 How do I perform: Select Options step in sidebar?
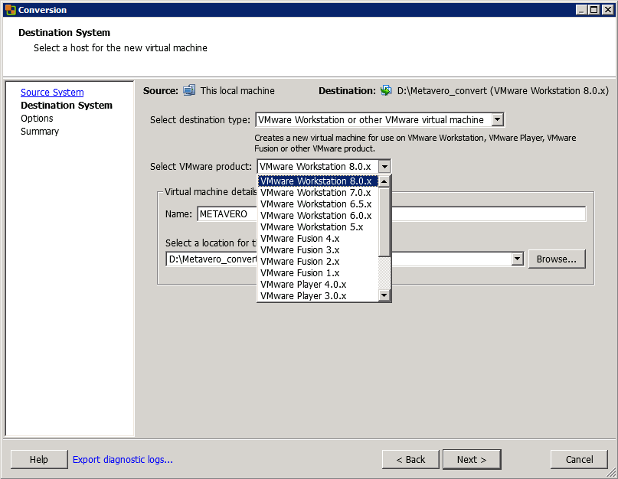tap(37, 118)
